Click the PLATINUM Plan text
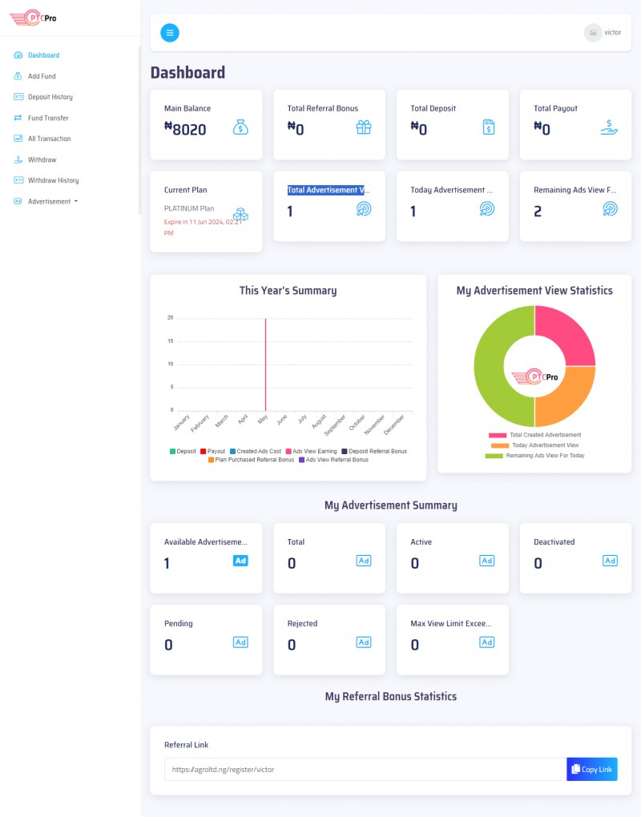The width and height of the screenshot is (641, 817). (189, 208)
